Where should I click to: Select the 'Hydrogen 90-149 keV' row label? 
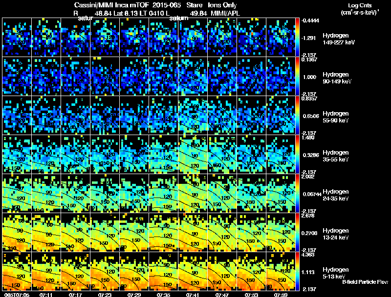(337, 78)
